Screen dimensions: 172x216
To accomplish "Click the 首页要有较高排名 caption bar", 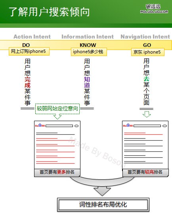I will 145,172.
